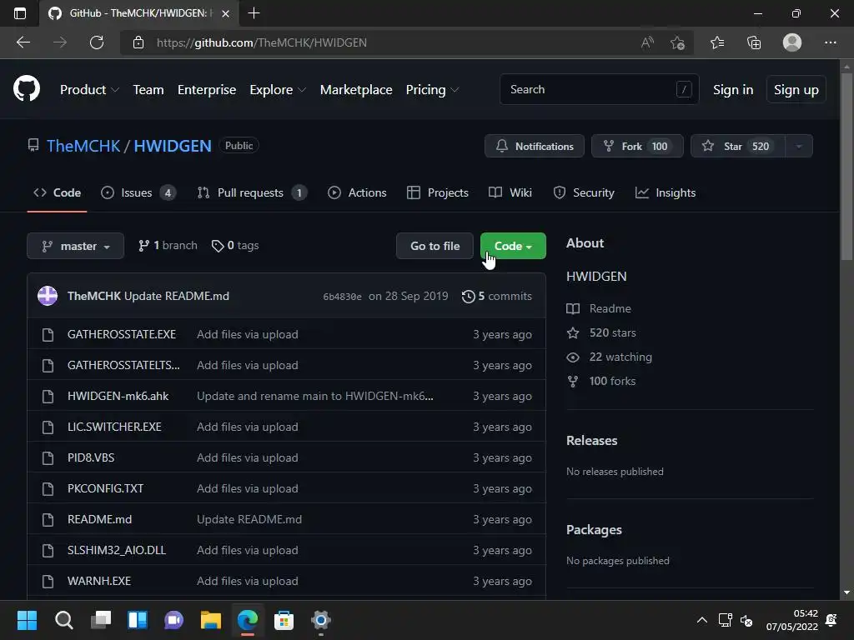This screenshot has width=854, height=640.
Task: Switch to the Issues tab
Action: [x=138, y=192]
